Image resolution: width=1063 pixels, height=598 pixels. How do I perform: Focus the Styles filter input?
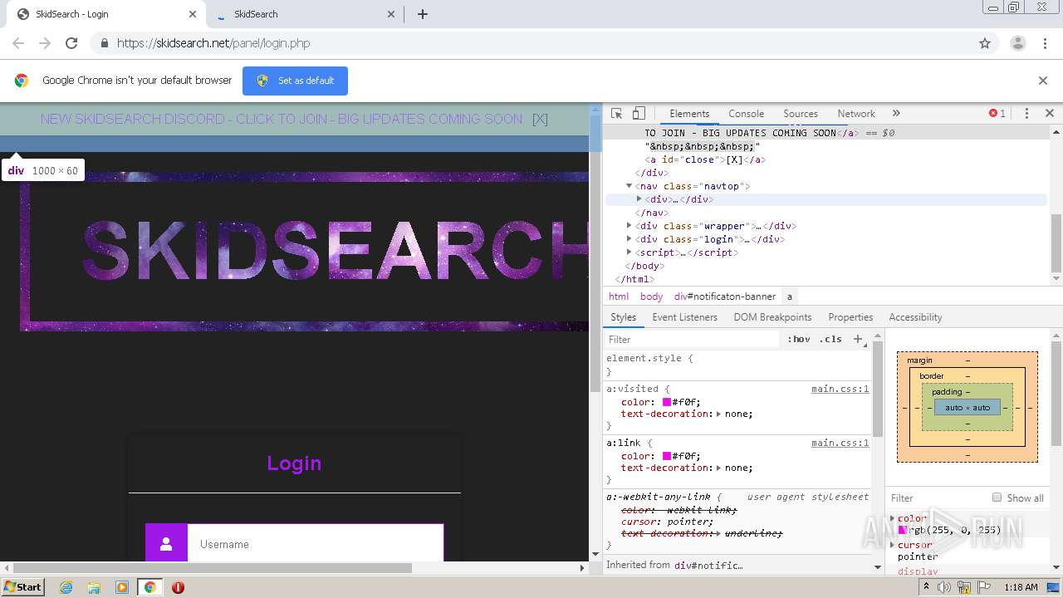coord(693,339)
